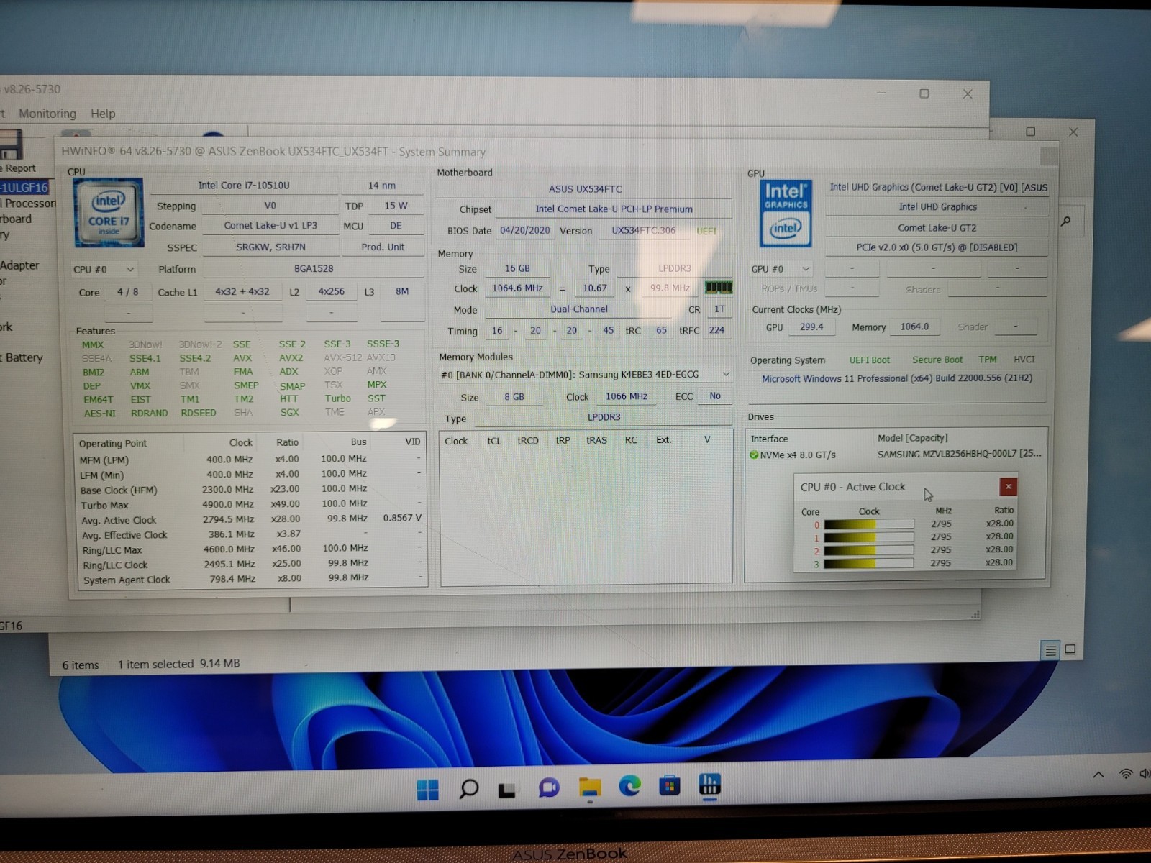
Task: Click the Base Clock (HFM) row
Action: tap(250, 490)
